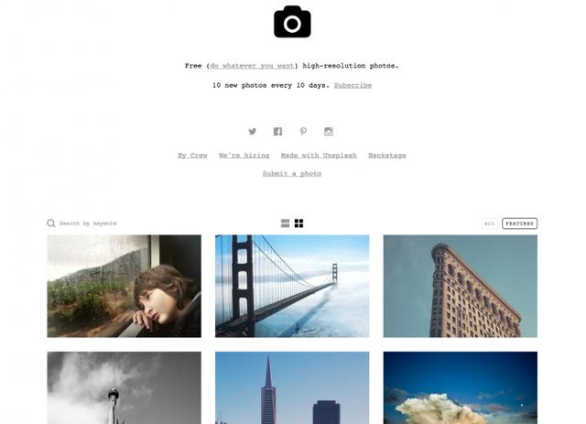Open the Golden Gate Bridge photo
Viewport: 586px width, 424px height.
[x=292, y=286]
